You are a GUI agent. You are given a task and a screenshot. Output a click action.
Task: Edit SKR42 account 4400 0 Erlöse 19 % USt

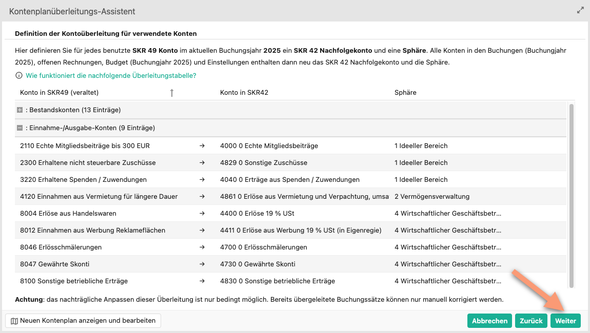(x=257, y=214)
